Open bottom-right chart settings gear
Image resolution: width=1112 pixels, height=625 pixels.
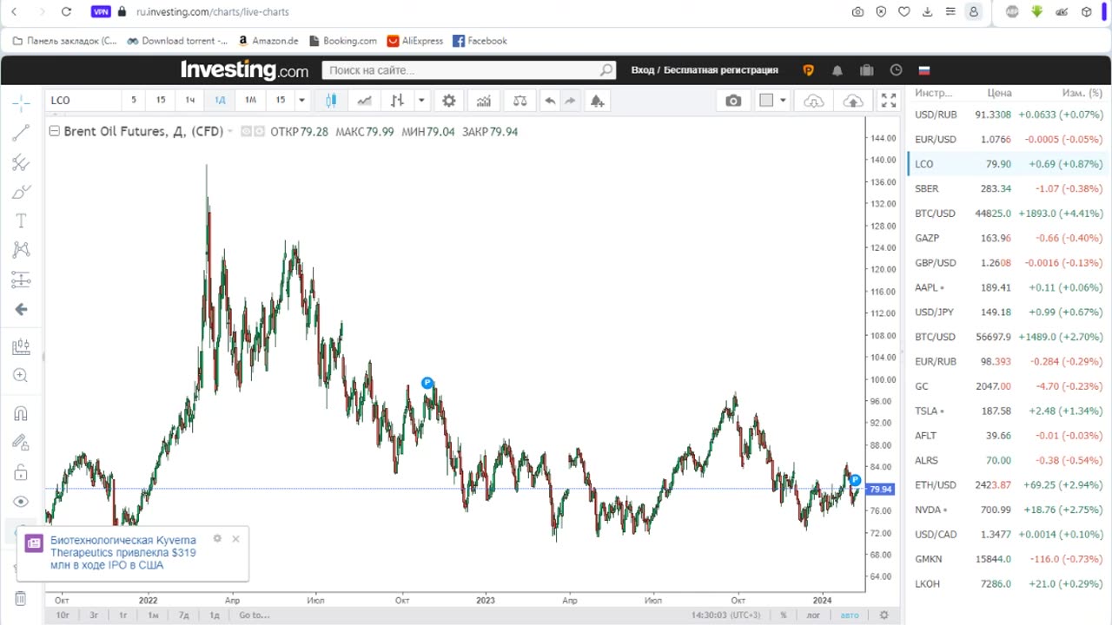coord(884,615)
